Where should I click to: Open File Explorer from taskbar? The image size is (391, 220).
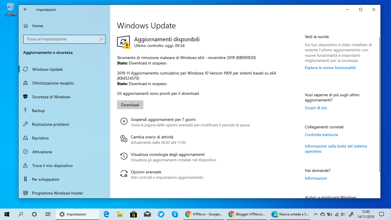click(120, 214)
